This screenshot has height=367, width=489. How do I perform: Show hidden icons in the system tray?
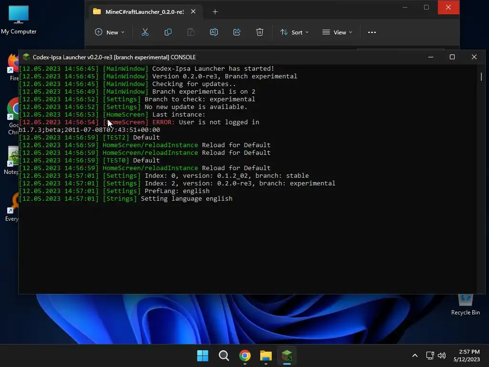click(x=415, y=356)
